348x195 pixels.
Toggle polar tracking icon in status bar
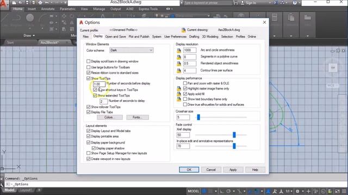[228, 191]
